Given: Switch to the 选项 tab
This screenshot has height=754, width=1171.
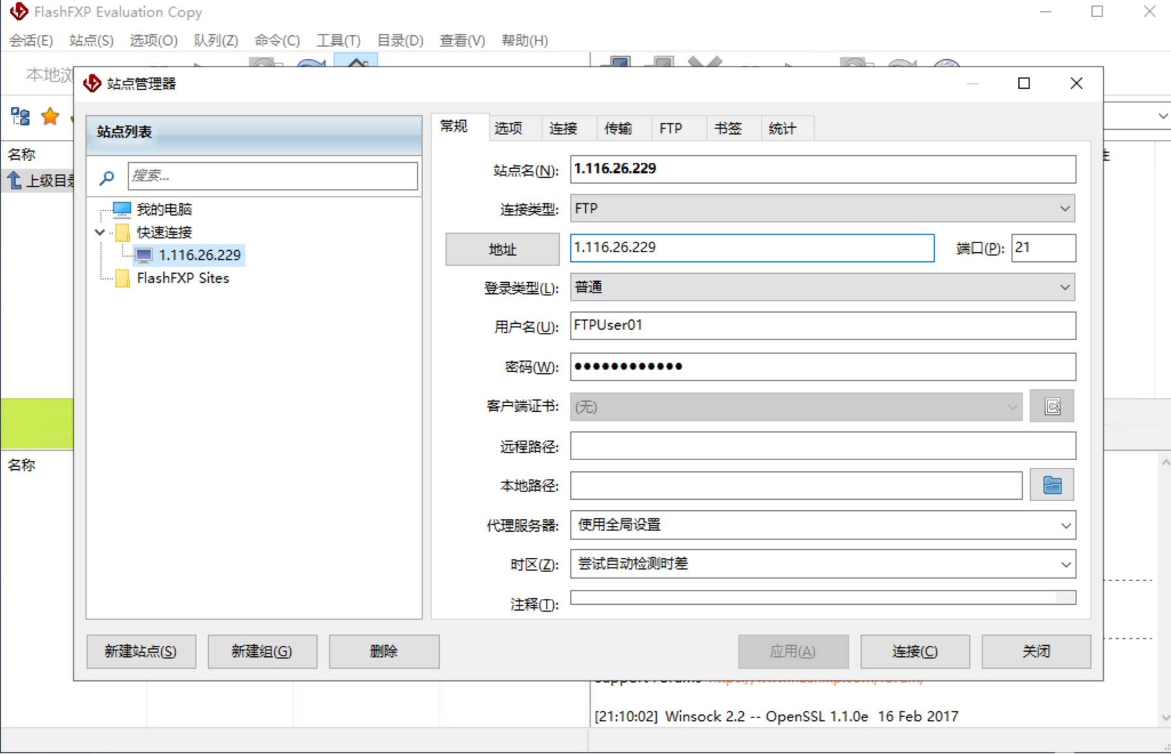Looking at the screenshot, I should pyautogui.click(x=508, y=128).
